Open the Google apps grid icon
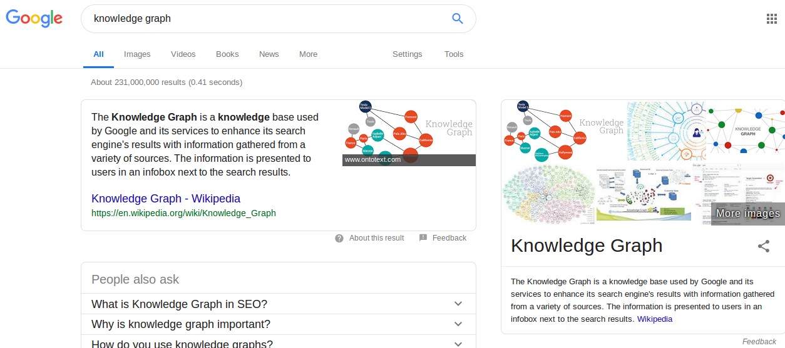Image resolution: width=785 pixels, height=348 pixels. (772, 19)
